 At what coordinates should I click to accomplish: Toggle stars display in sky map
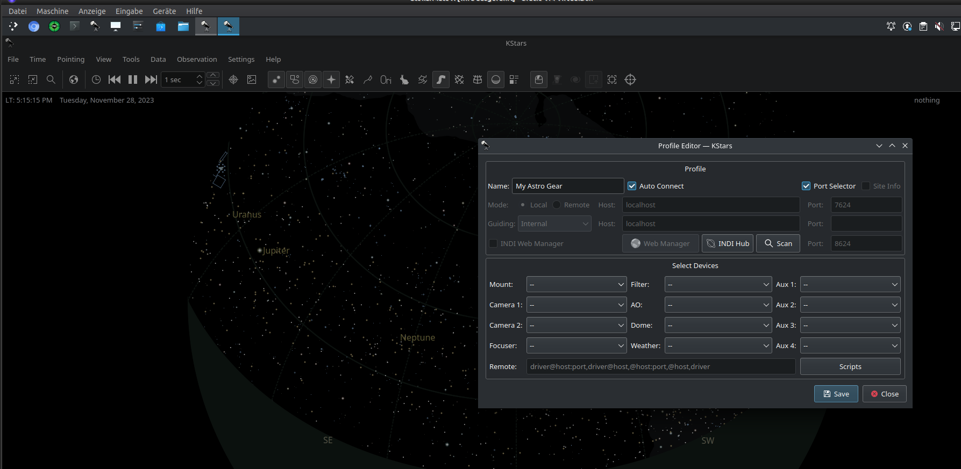pyautogui.click(x=276, y=80)
